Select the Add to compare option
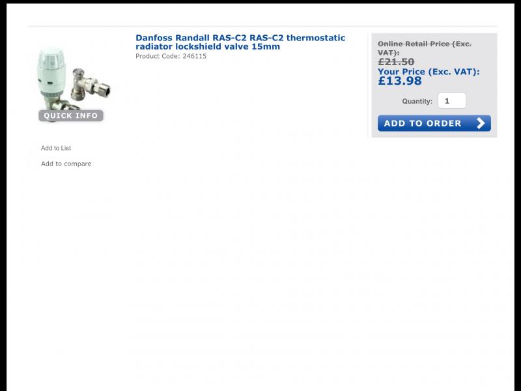This screenshot has height=391, width=521. click(x=66, y=164)
